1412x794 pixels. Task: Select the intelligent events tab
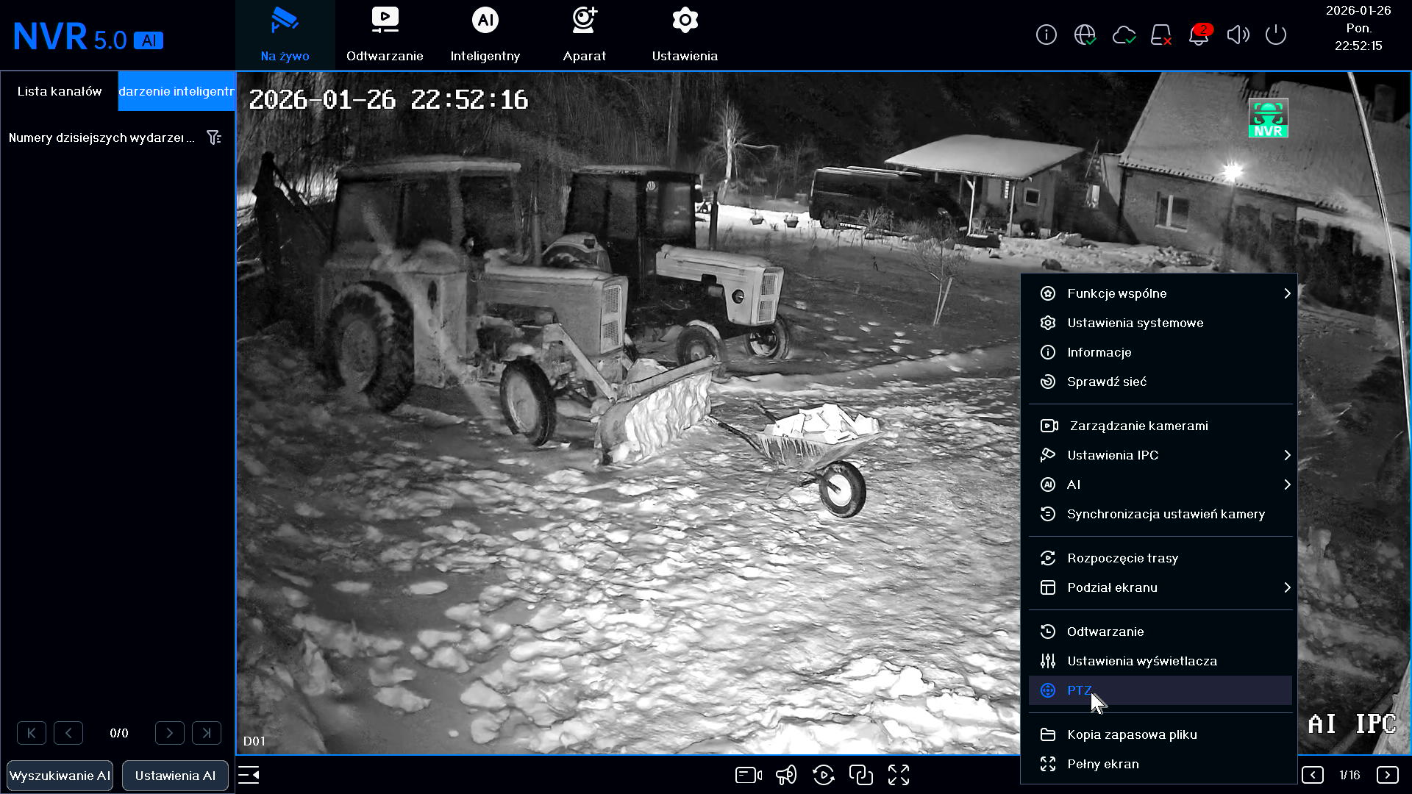176,91
